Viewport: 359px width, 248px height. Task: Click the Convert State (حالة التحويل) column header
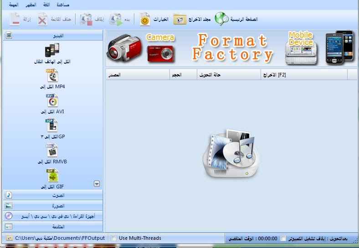(229, 75)
